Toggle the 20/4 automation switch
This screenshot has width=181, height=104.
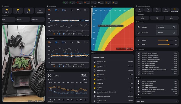pos(140,10)
